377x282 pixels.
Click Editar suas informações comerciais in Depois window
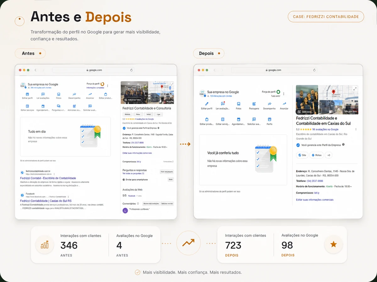[315, 200]
